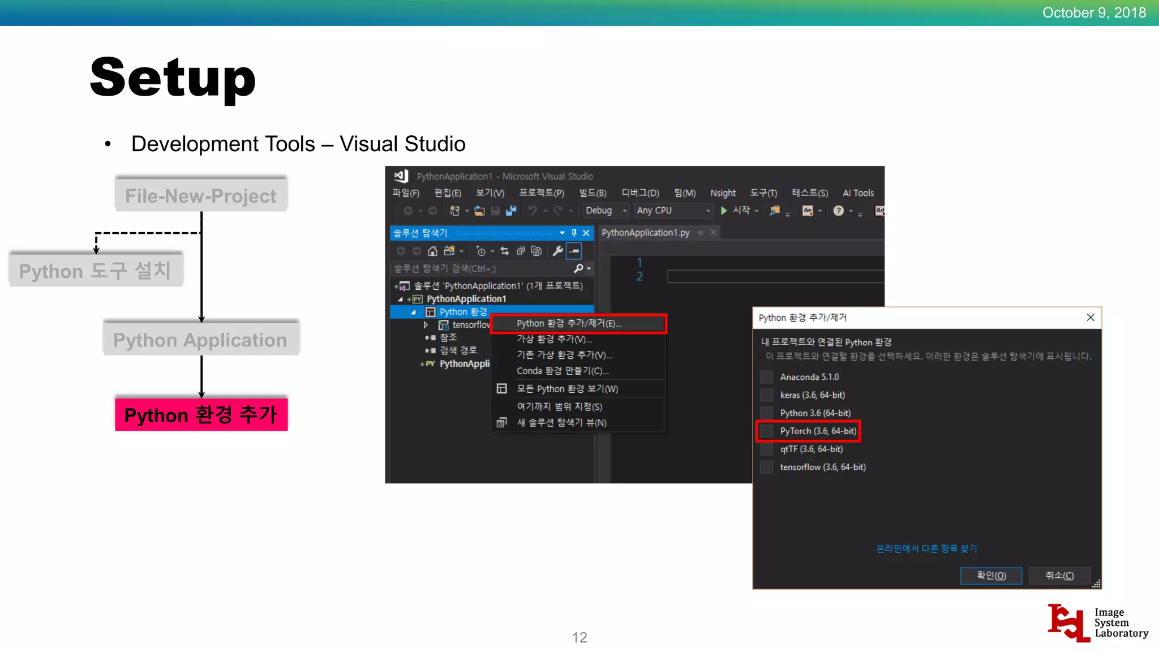
Task: Close the Python 환경 추가/제거 dialog
Action: pyautogui.click(x=1091, y=318)
